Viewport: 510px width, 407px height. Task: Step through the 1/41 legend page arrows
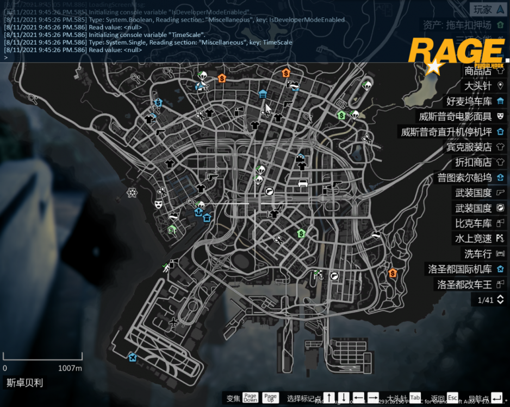500,300
